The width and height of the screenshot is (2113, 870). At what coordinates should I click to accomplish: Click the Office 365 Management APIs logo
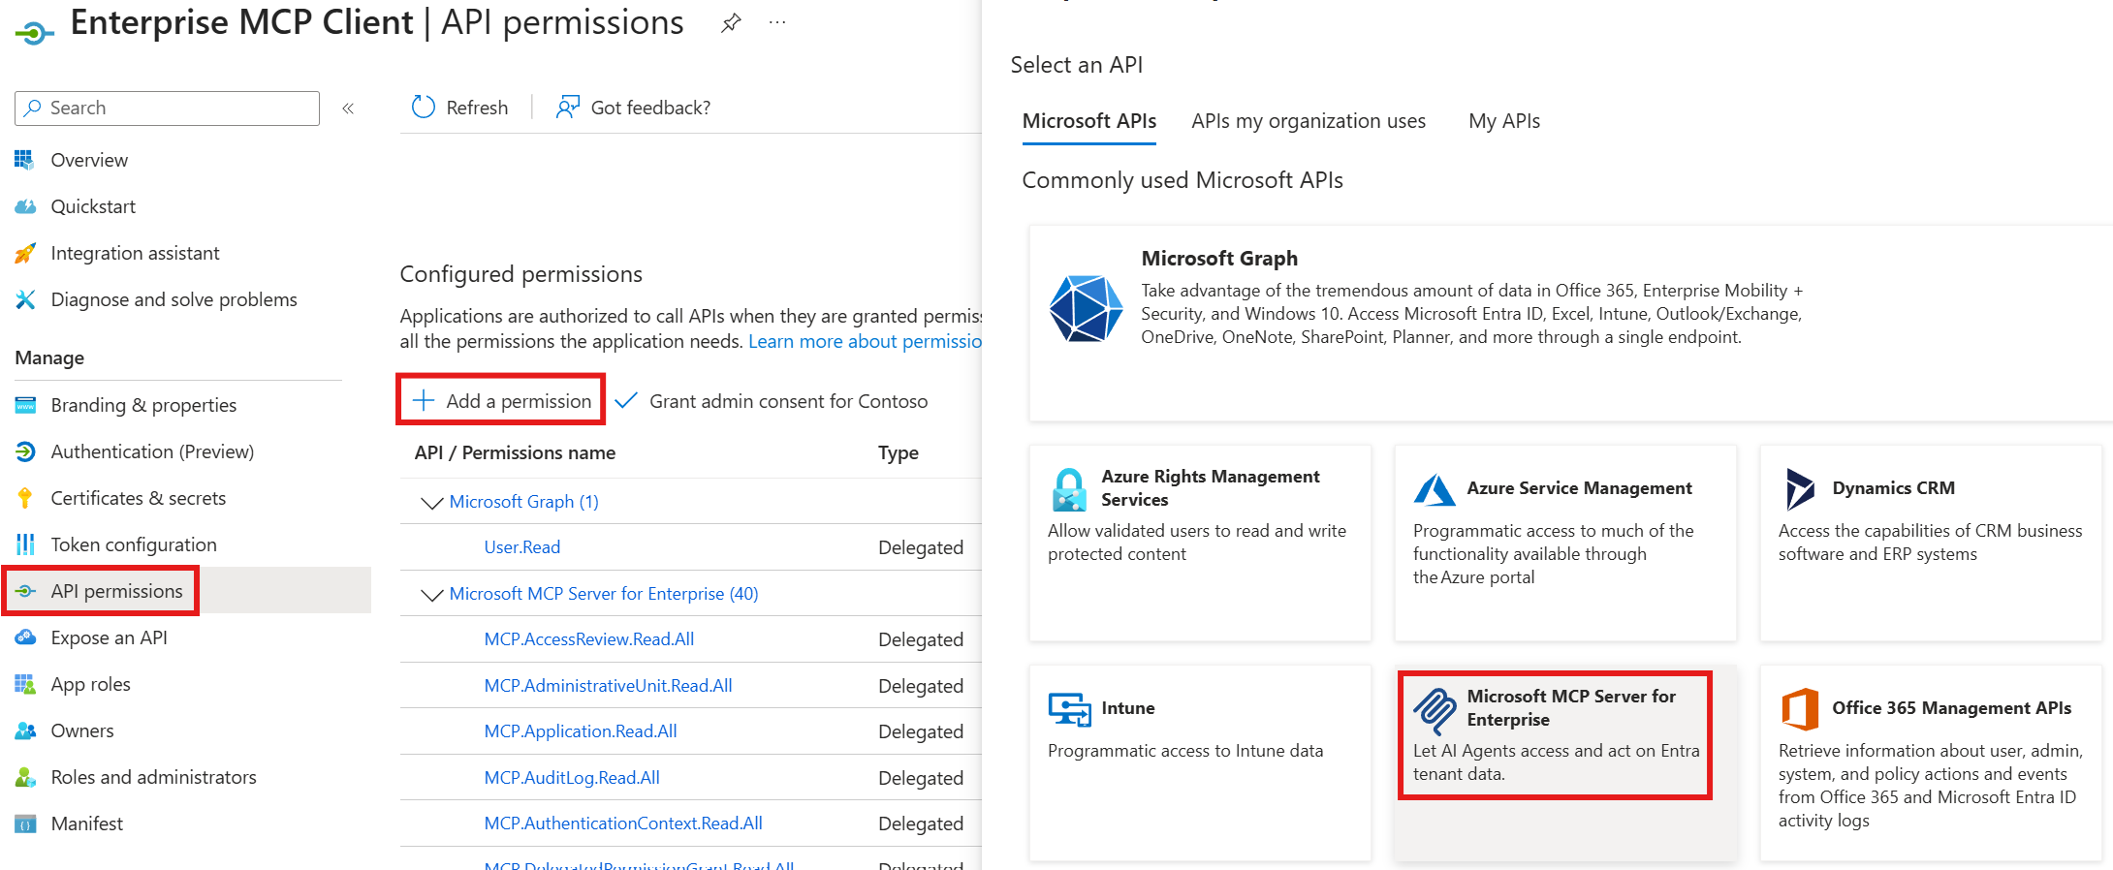(x=1800, y=709)
